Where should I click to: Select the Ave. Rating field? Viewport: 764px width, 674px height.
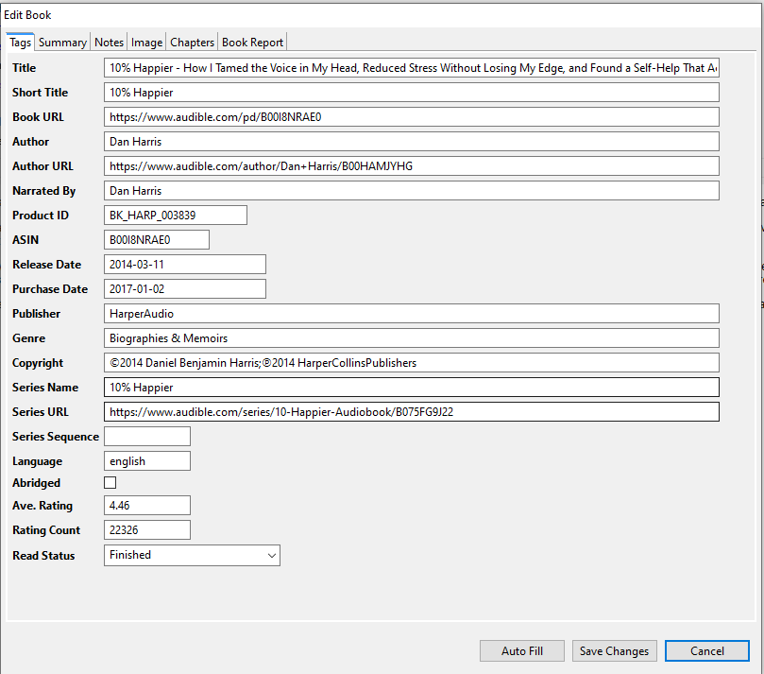pyautogui.click(x=146, y=505)
